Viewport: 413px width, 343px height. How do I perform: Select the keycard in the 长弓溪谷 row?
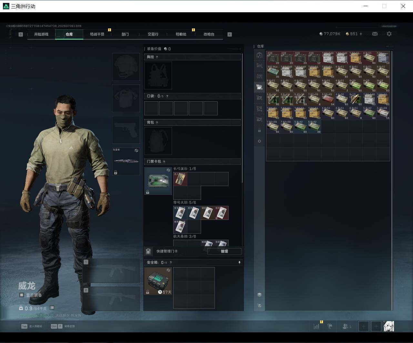[x=180, y=179]
